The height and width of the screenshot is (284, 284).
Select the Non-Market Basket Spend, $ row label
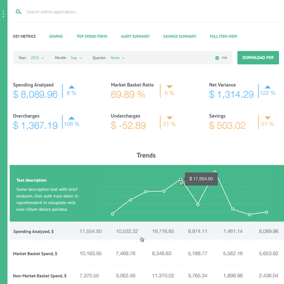click(x=40, y=276)
